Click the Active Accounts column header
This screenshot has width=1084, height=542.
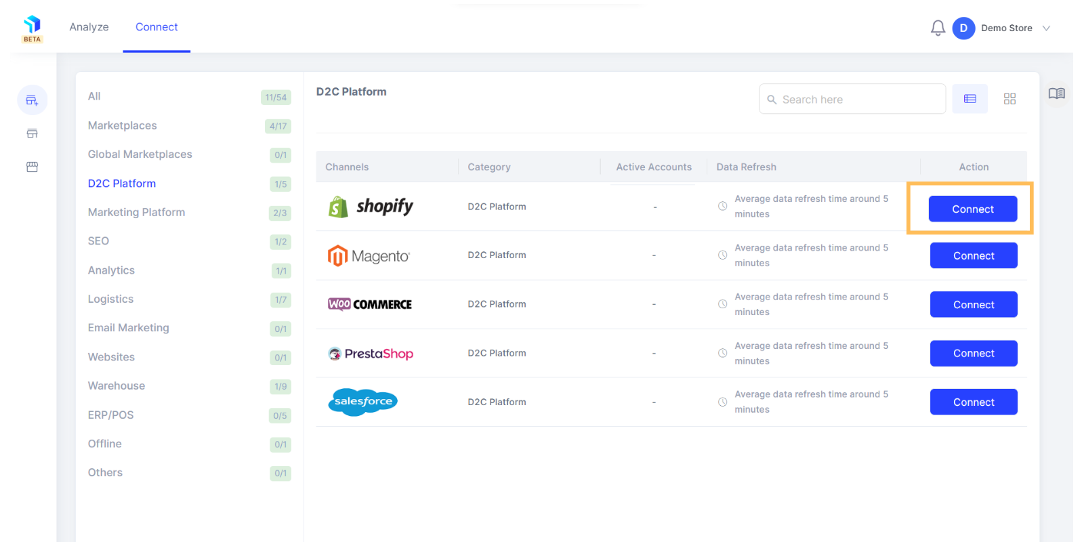(654, 167)
